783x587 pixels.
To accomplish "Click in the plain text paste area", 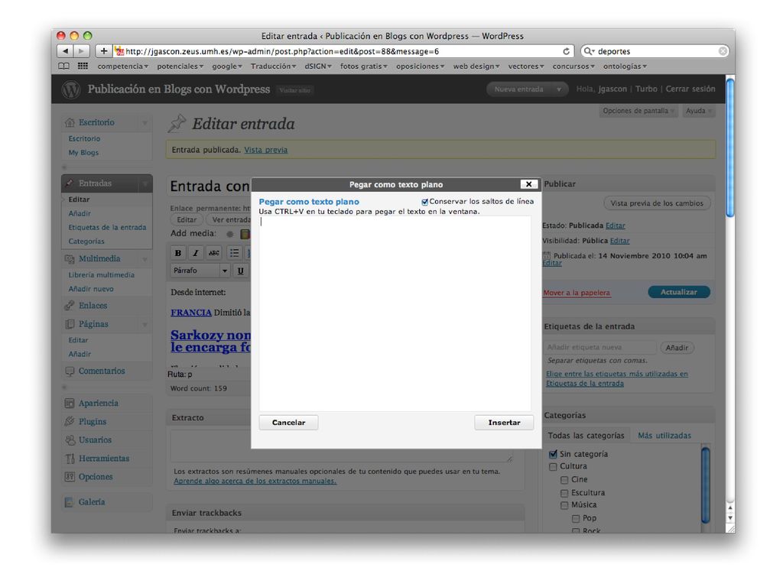I will (x=395, y=313).
